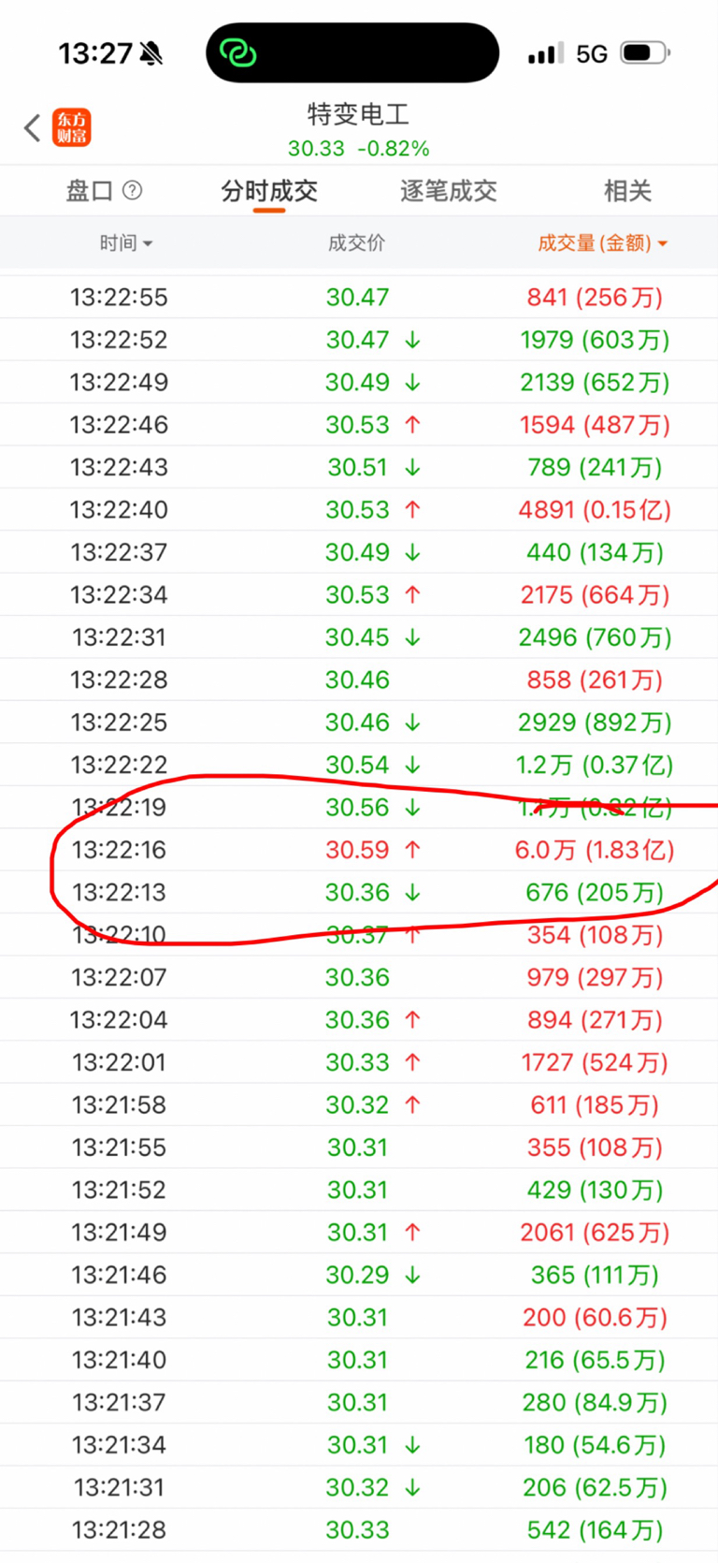Viewport: 718px width, 1563px height.
Task: Tap the muted bell icon in status bar
Action: pos(151,54)
